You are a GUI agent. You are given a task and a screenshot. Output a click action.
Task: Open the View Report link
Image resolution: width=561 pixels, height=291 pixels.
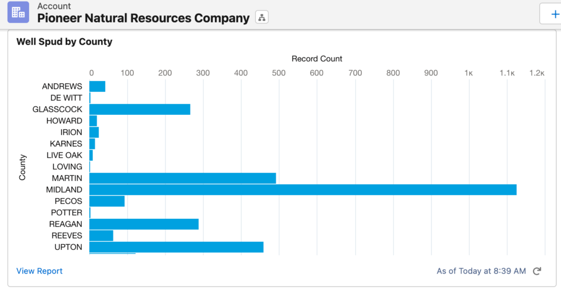coord(39,271)
